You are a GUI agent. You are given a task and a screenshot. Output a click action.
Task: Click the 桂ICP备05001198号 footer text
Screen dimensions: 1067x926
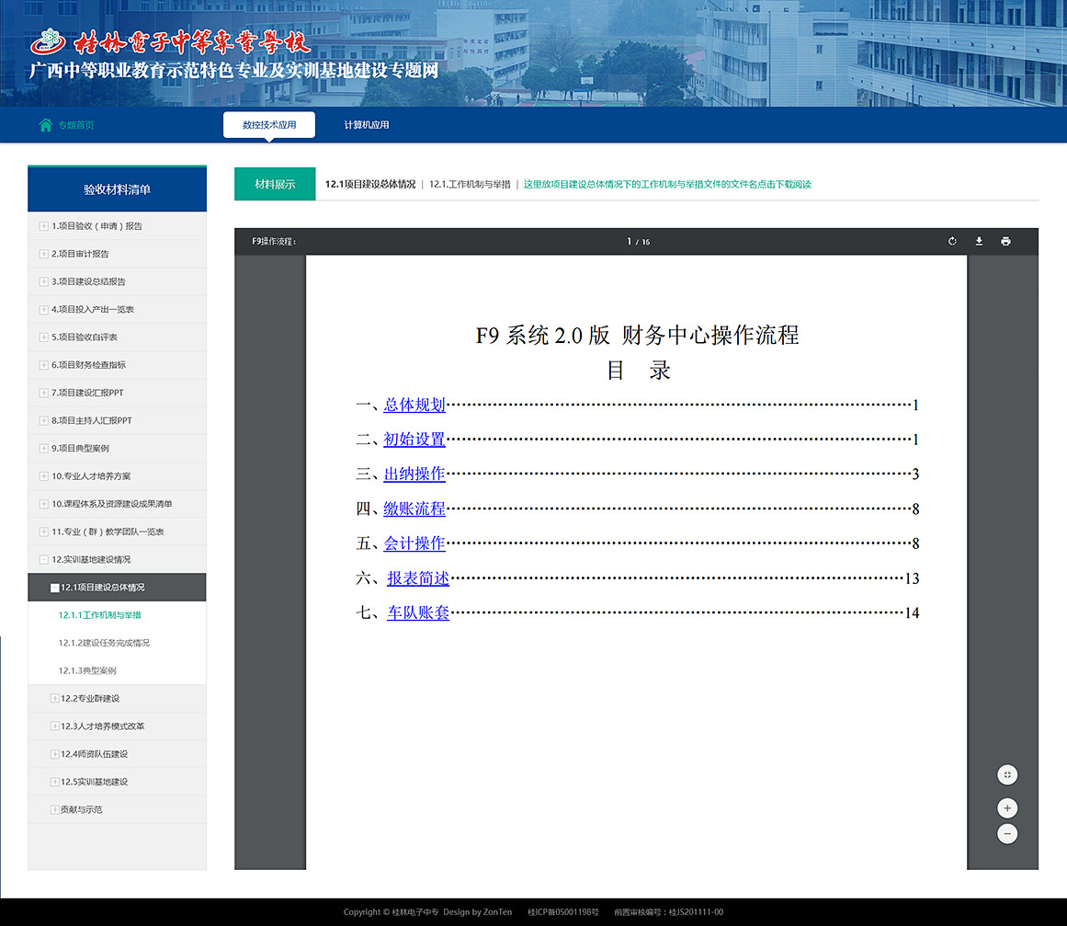click(x=563, y=912)
